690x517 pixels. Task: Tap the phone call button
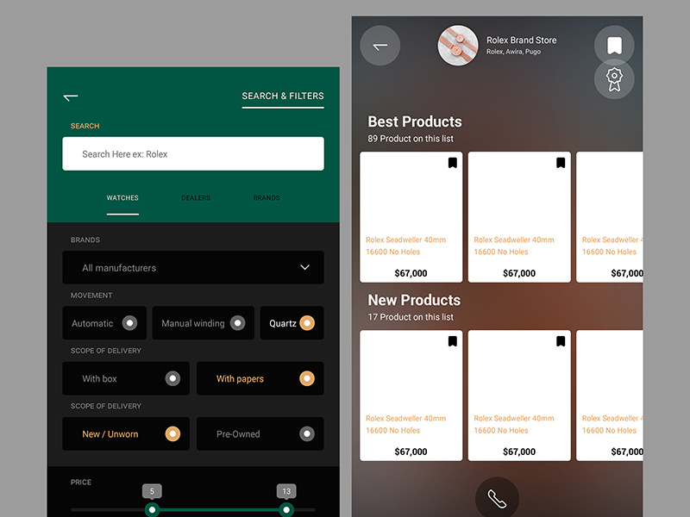coord(498,498)
